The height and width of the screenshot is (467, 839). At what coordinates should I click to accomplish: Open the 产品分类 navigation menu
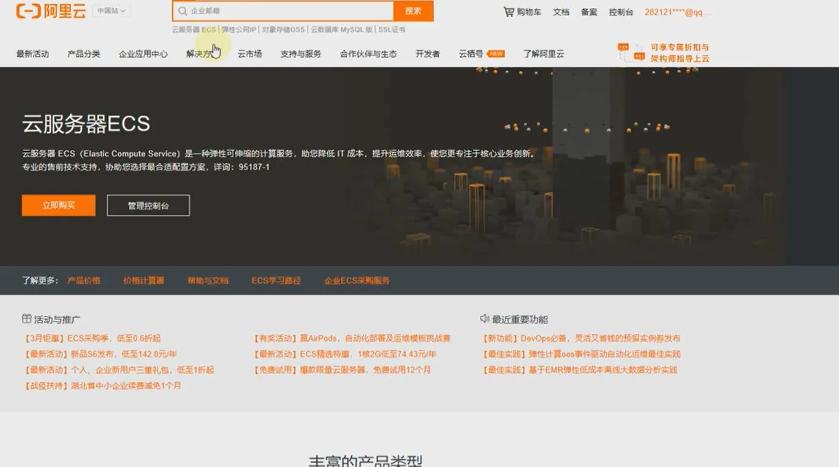coord(84,54)
